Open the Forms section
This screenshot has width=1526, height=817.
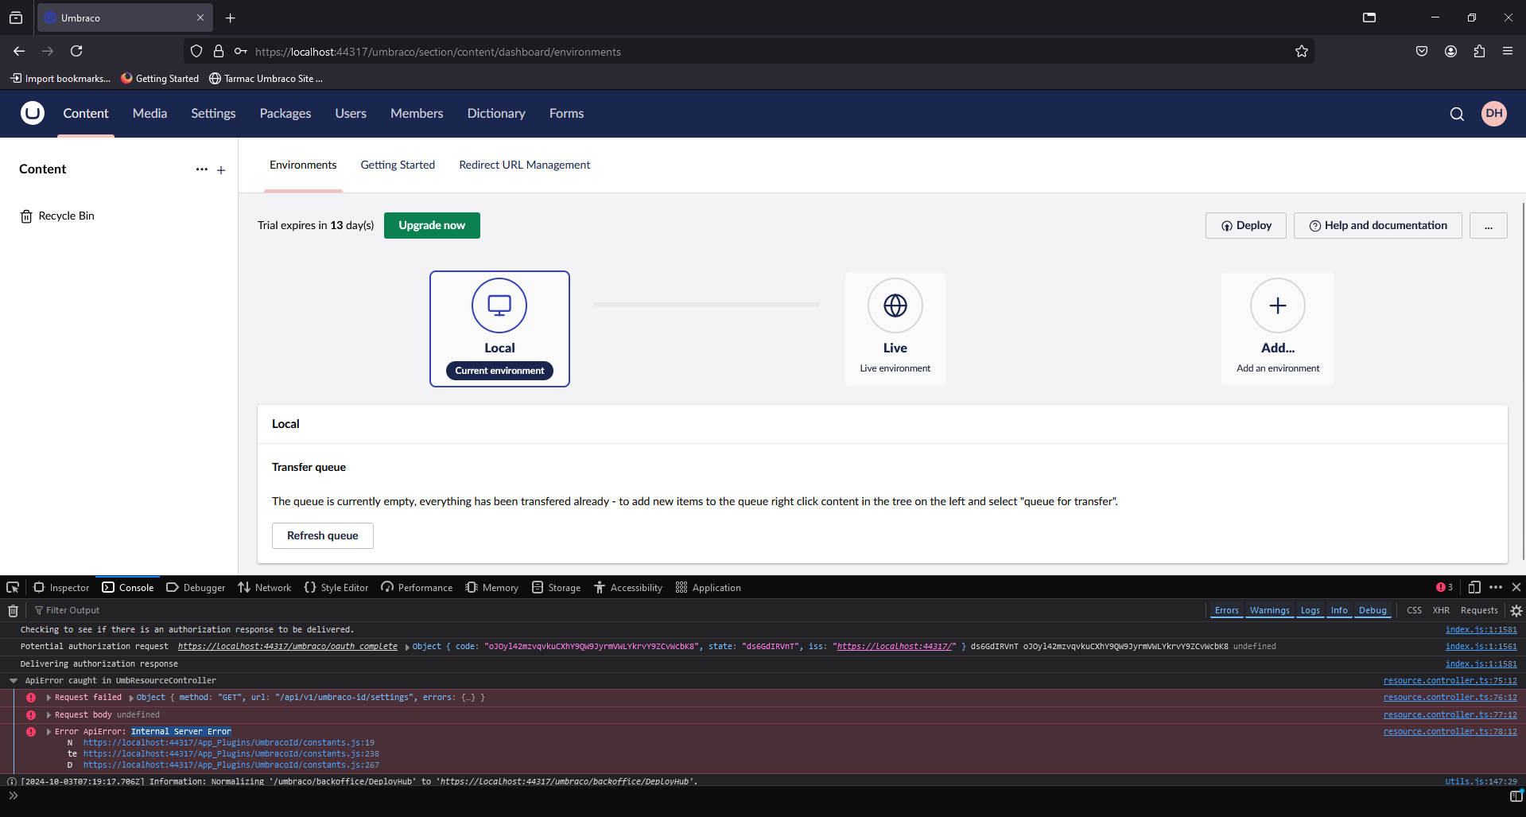(566, 114)
